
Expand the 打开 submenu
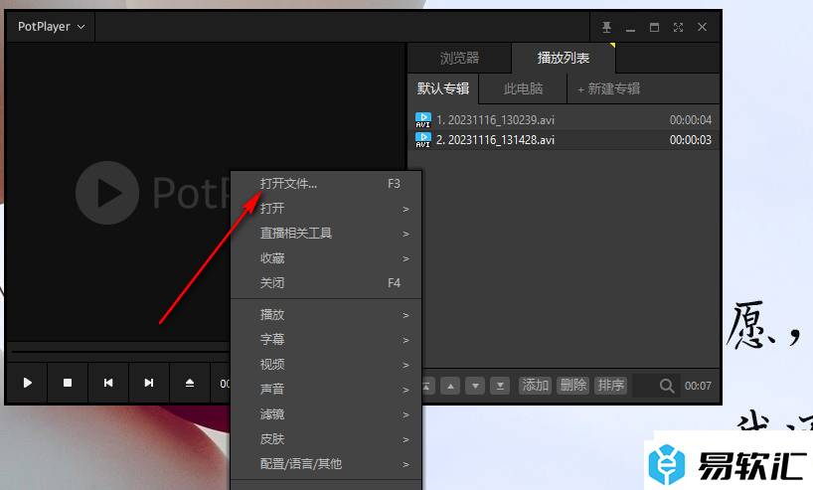pyautogui.click(x=326, y=209)
